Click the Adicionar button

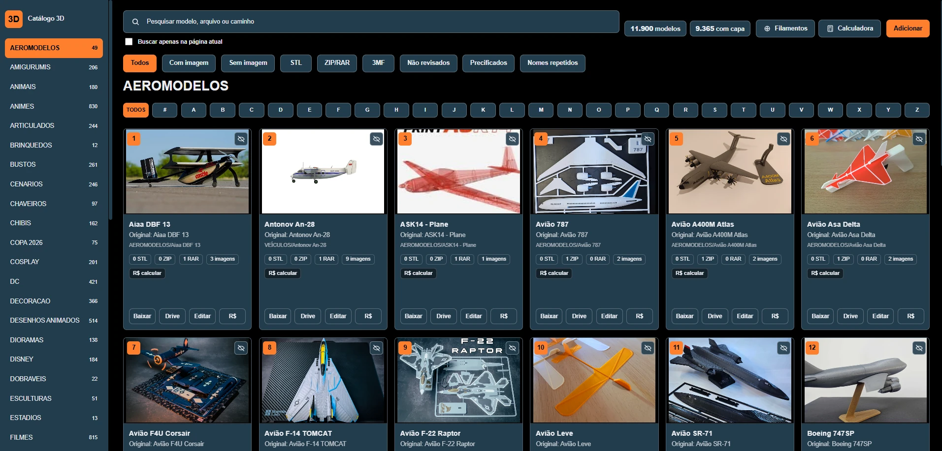click(x=908, y=29)
